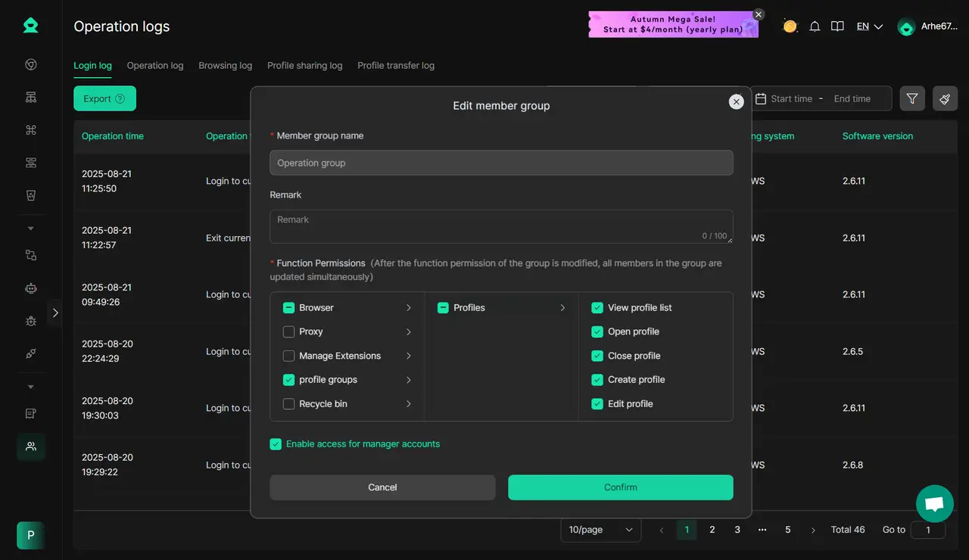Open the automation robot sidebar icon

point(31,288)
